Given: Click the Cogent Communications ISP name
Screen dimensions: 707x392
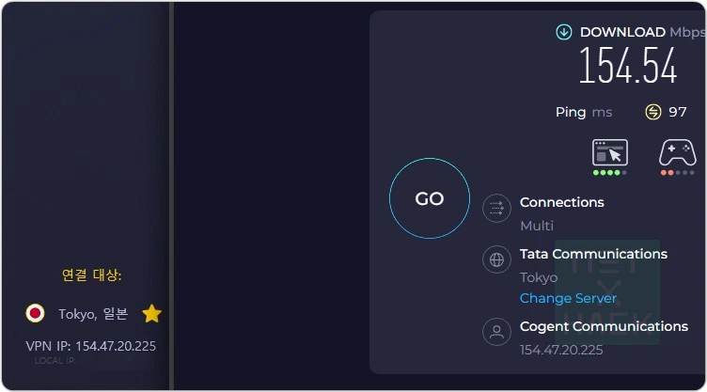Looking at the screenshot, I should 604,326.
